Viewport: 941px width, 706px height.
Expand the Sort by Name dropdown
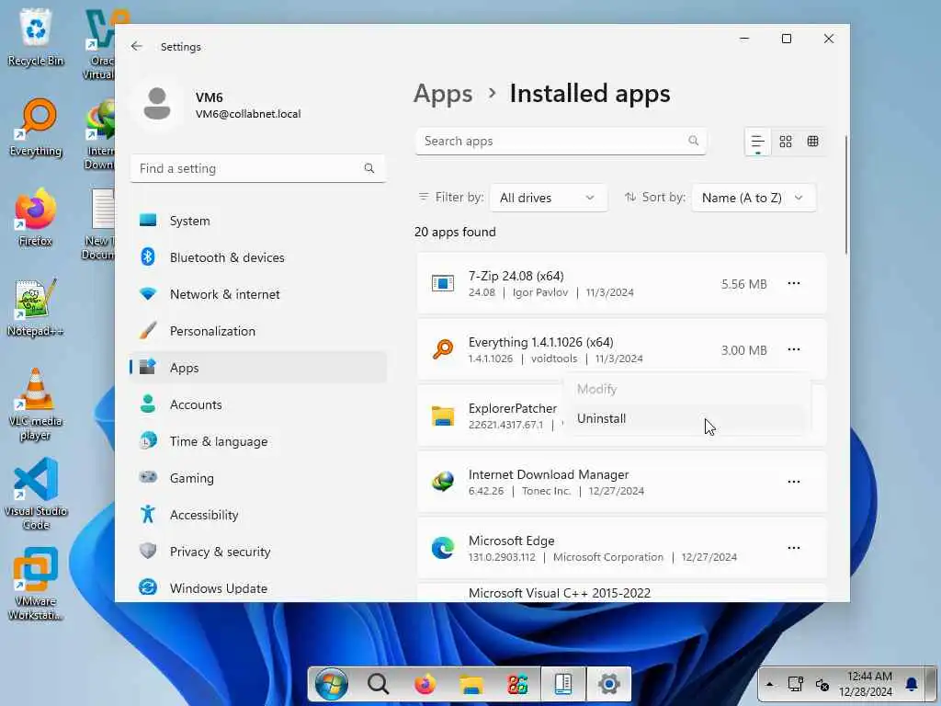(754, 198)
